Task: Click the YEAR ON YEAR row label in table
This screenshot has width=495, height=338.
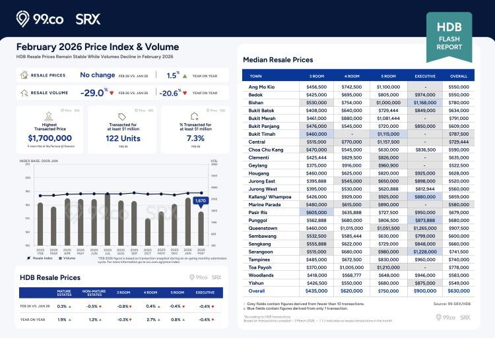Action: [x=32, y=320]
